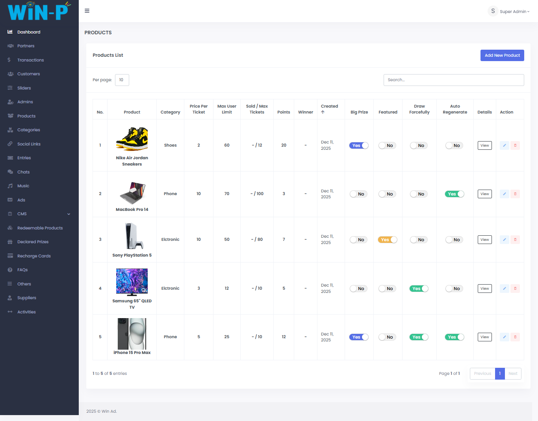
Task: Delete the iPhone 15 Pro Max product
Action: (x=515, y=337)
